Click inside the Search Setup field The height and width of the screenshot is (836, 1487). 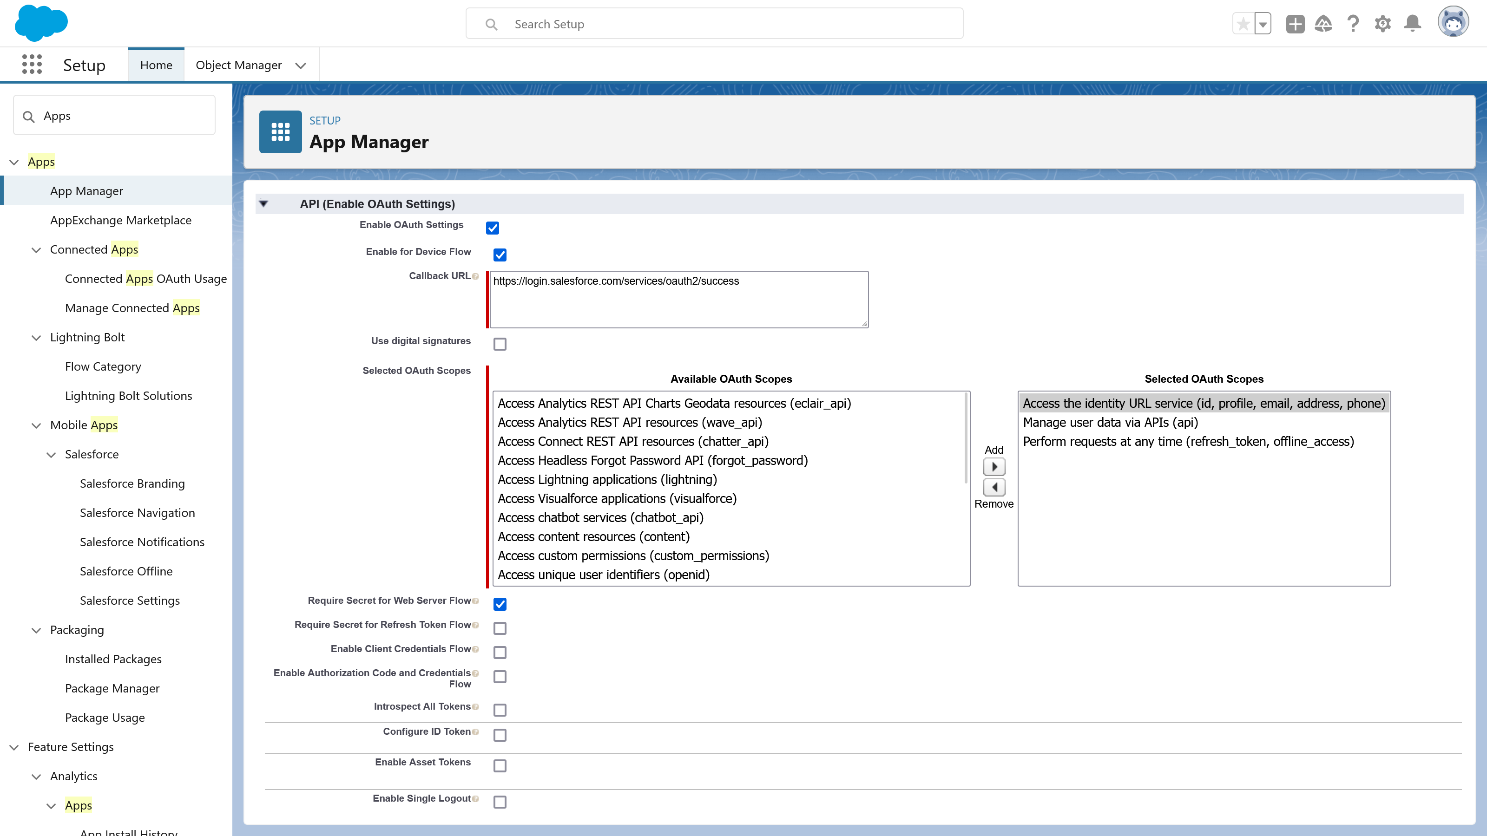pyautogui.click(x=713, y=24)
